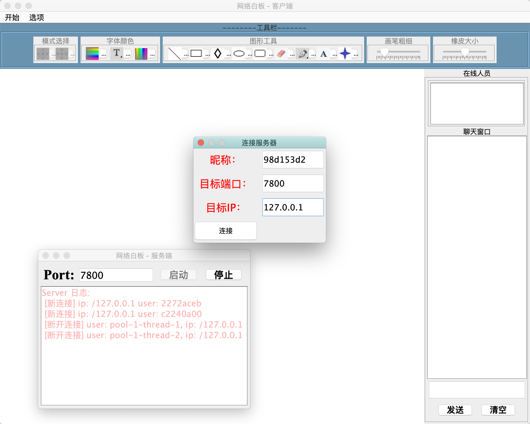Click the 'Server 日志:' heading in log

(x=66, y=293)
